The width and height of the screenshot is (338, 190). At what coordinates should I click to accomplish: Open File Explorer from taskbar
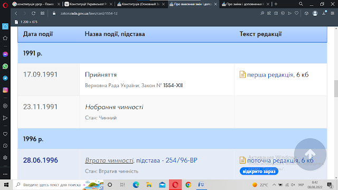pyautogui.click(x=149, y=185)
